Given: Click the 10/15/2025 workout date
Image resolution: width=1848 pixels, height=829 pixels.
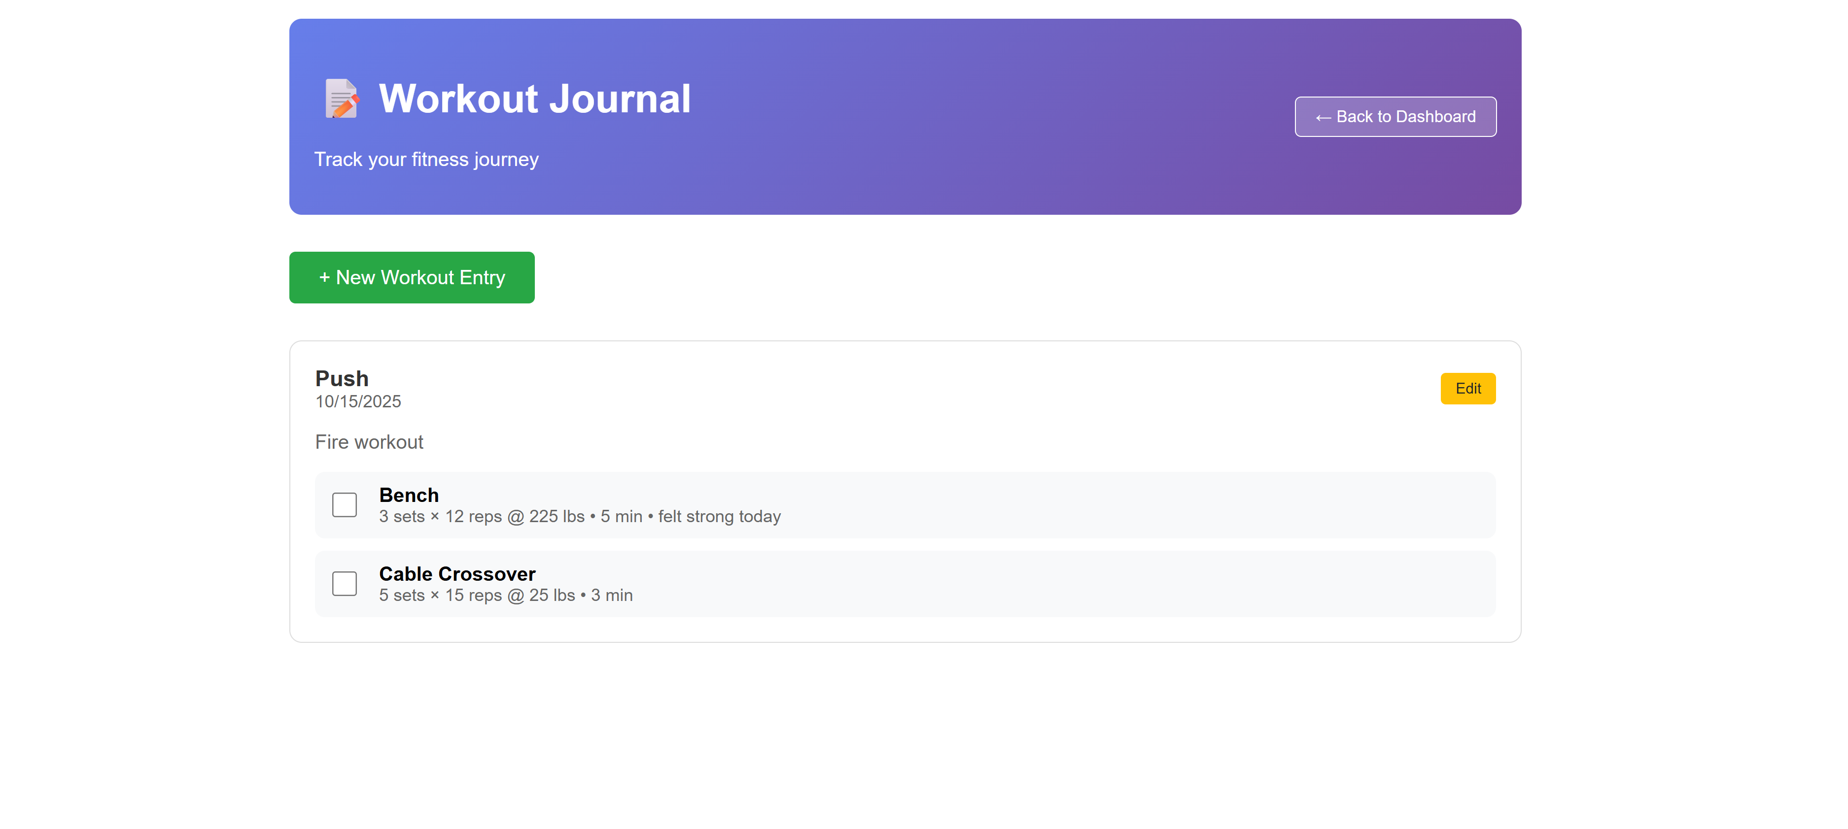Looking at the screenshot, I should [358, 401].
